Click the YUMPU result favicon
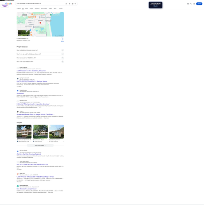Viewport: 205px width, 205px height. (x=18, y=112)
